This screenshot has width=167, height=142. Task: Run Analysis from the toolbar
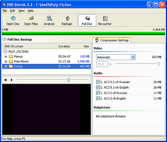click(49, 21)
